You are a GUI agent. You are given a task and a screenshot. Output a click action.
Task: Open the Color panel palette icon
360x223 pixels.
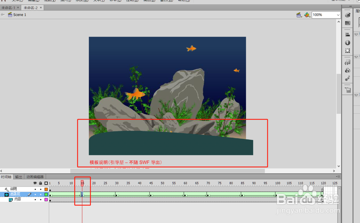point(348,15)
